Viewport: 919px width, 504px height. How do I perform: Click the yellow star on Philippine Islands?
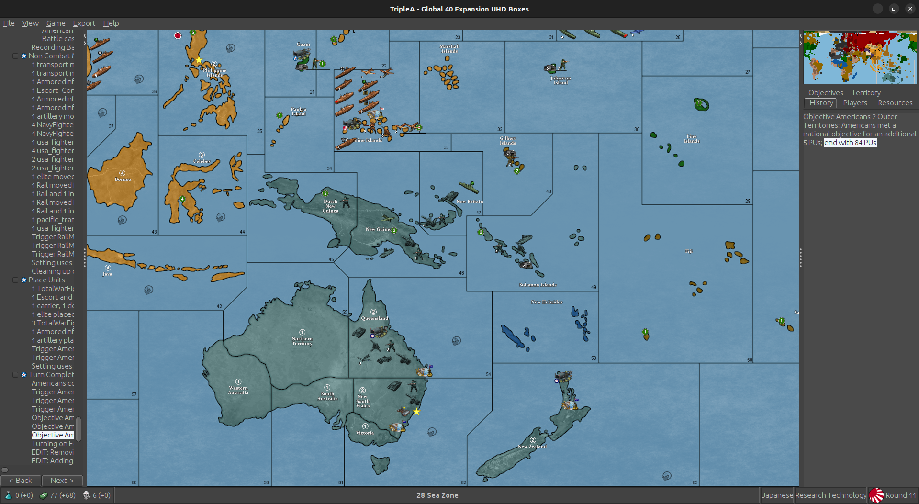point(199,60)
